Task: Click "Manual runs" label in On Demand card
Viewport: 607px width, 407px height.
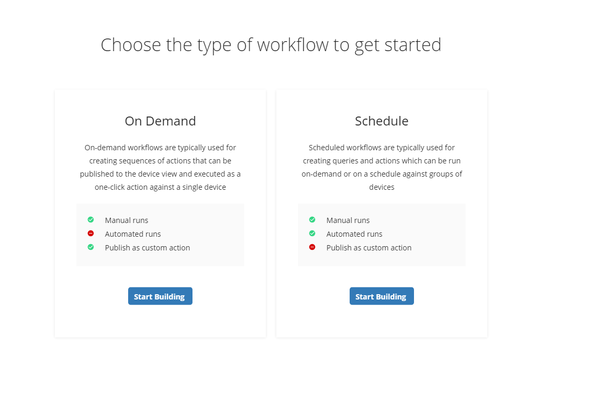Action: point(127,220)
